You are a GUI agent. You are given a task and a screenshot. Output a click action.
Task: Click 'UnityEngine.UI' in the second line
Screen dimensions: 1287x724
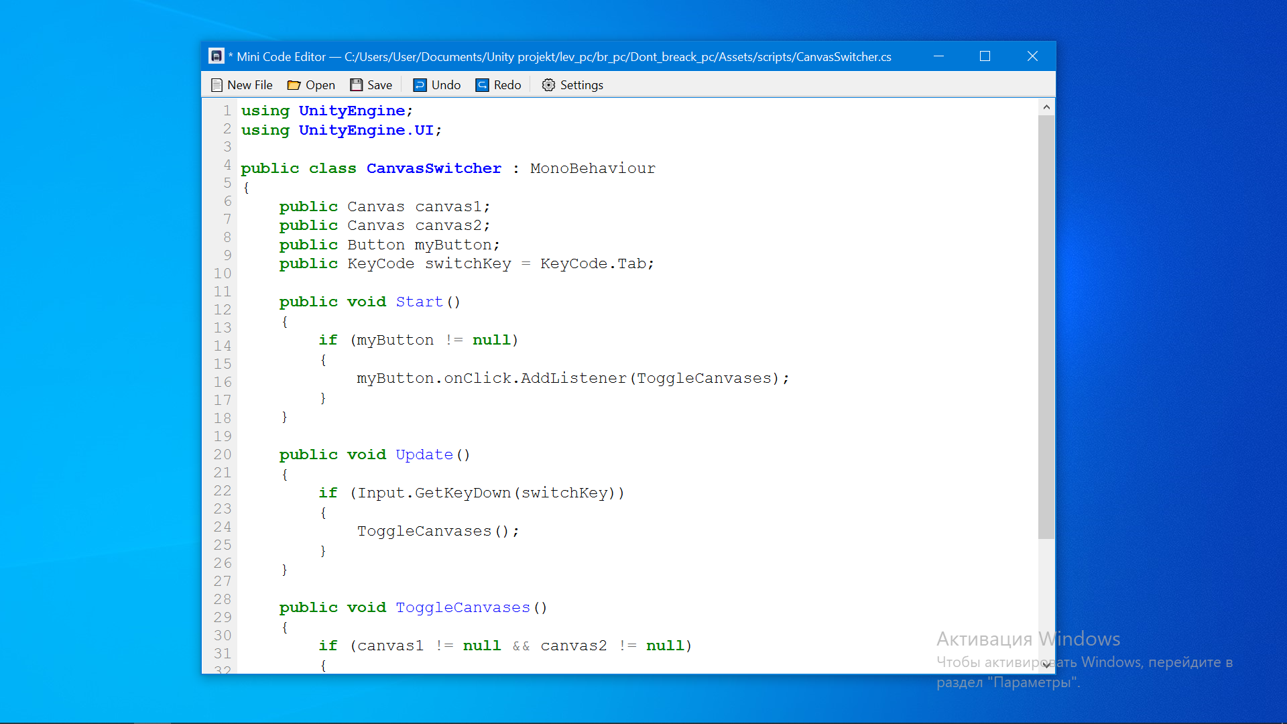pos(366,130)
